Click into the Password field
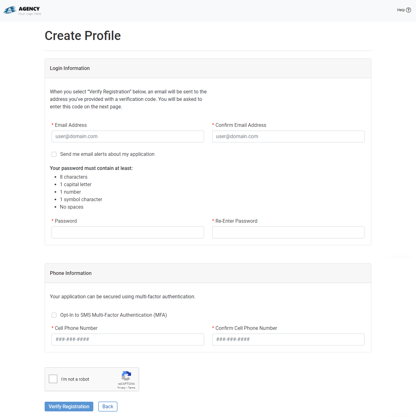This screenshot has width=416, height=417. tap(128, 232)
